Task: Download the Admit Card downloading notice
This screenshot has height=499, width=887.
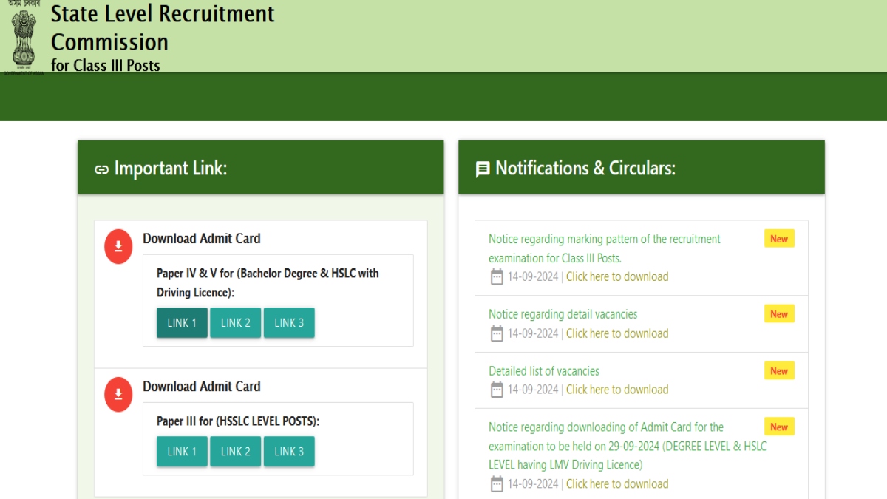Action: click(617, 484)
